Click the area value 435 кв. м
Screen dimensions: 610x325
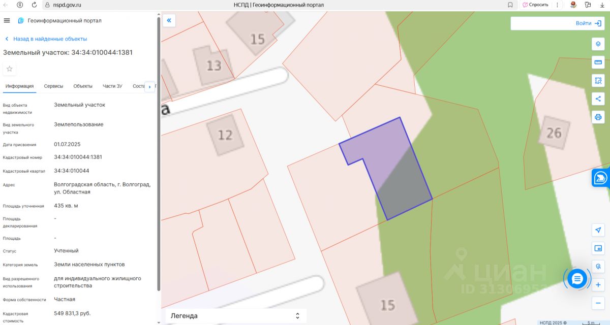pyautogui.click(x=66, y=206)
